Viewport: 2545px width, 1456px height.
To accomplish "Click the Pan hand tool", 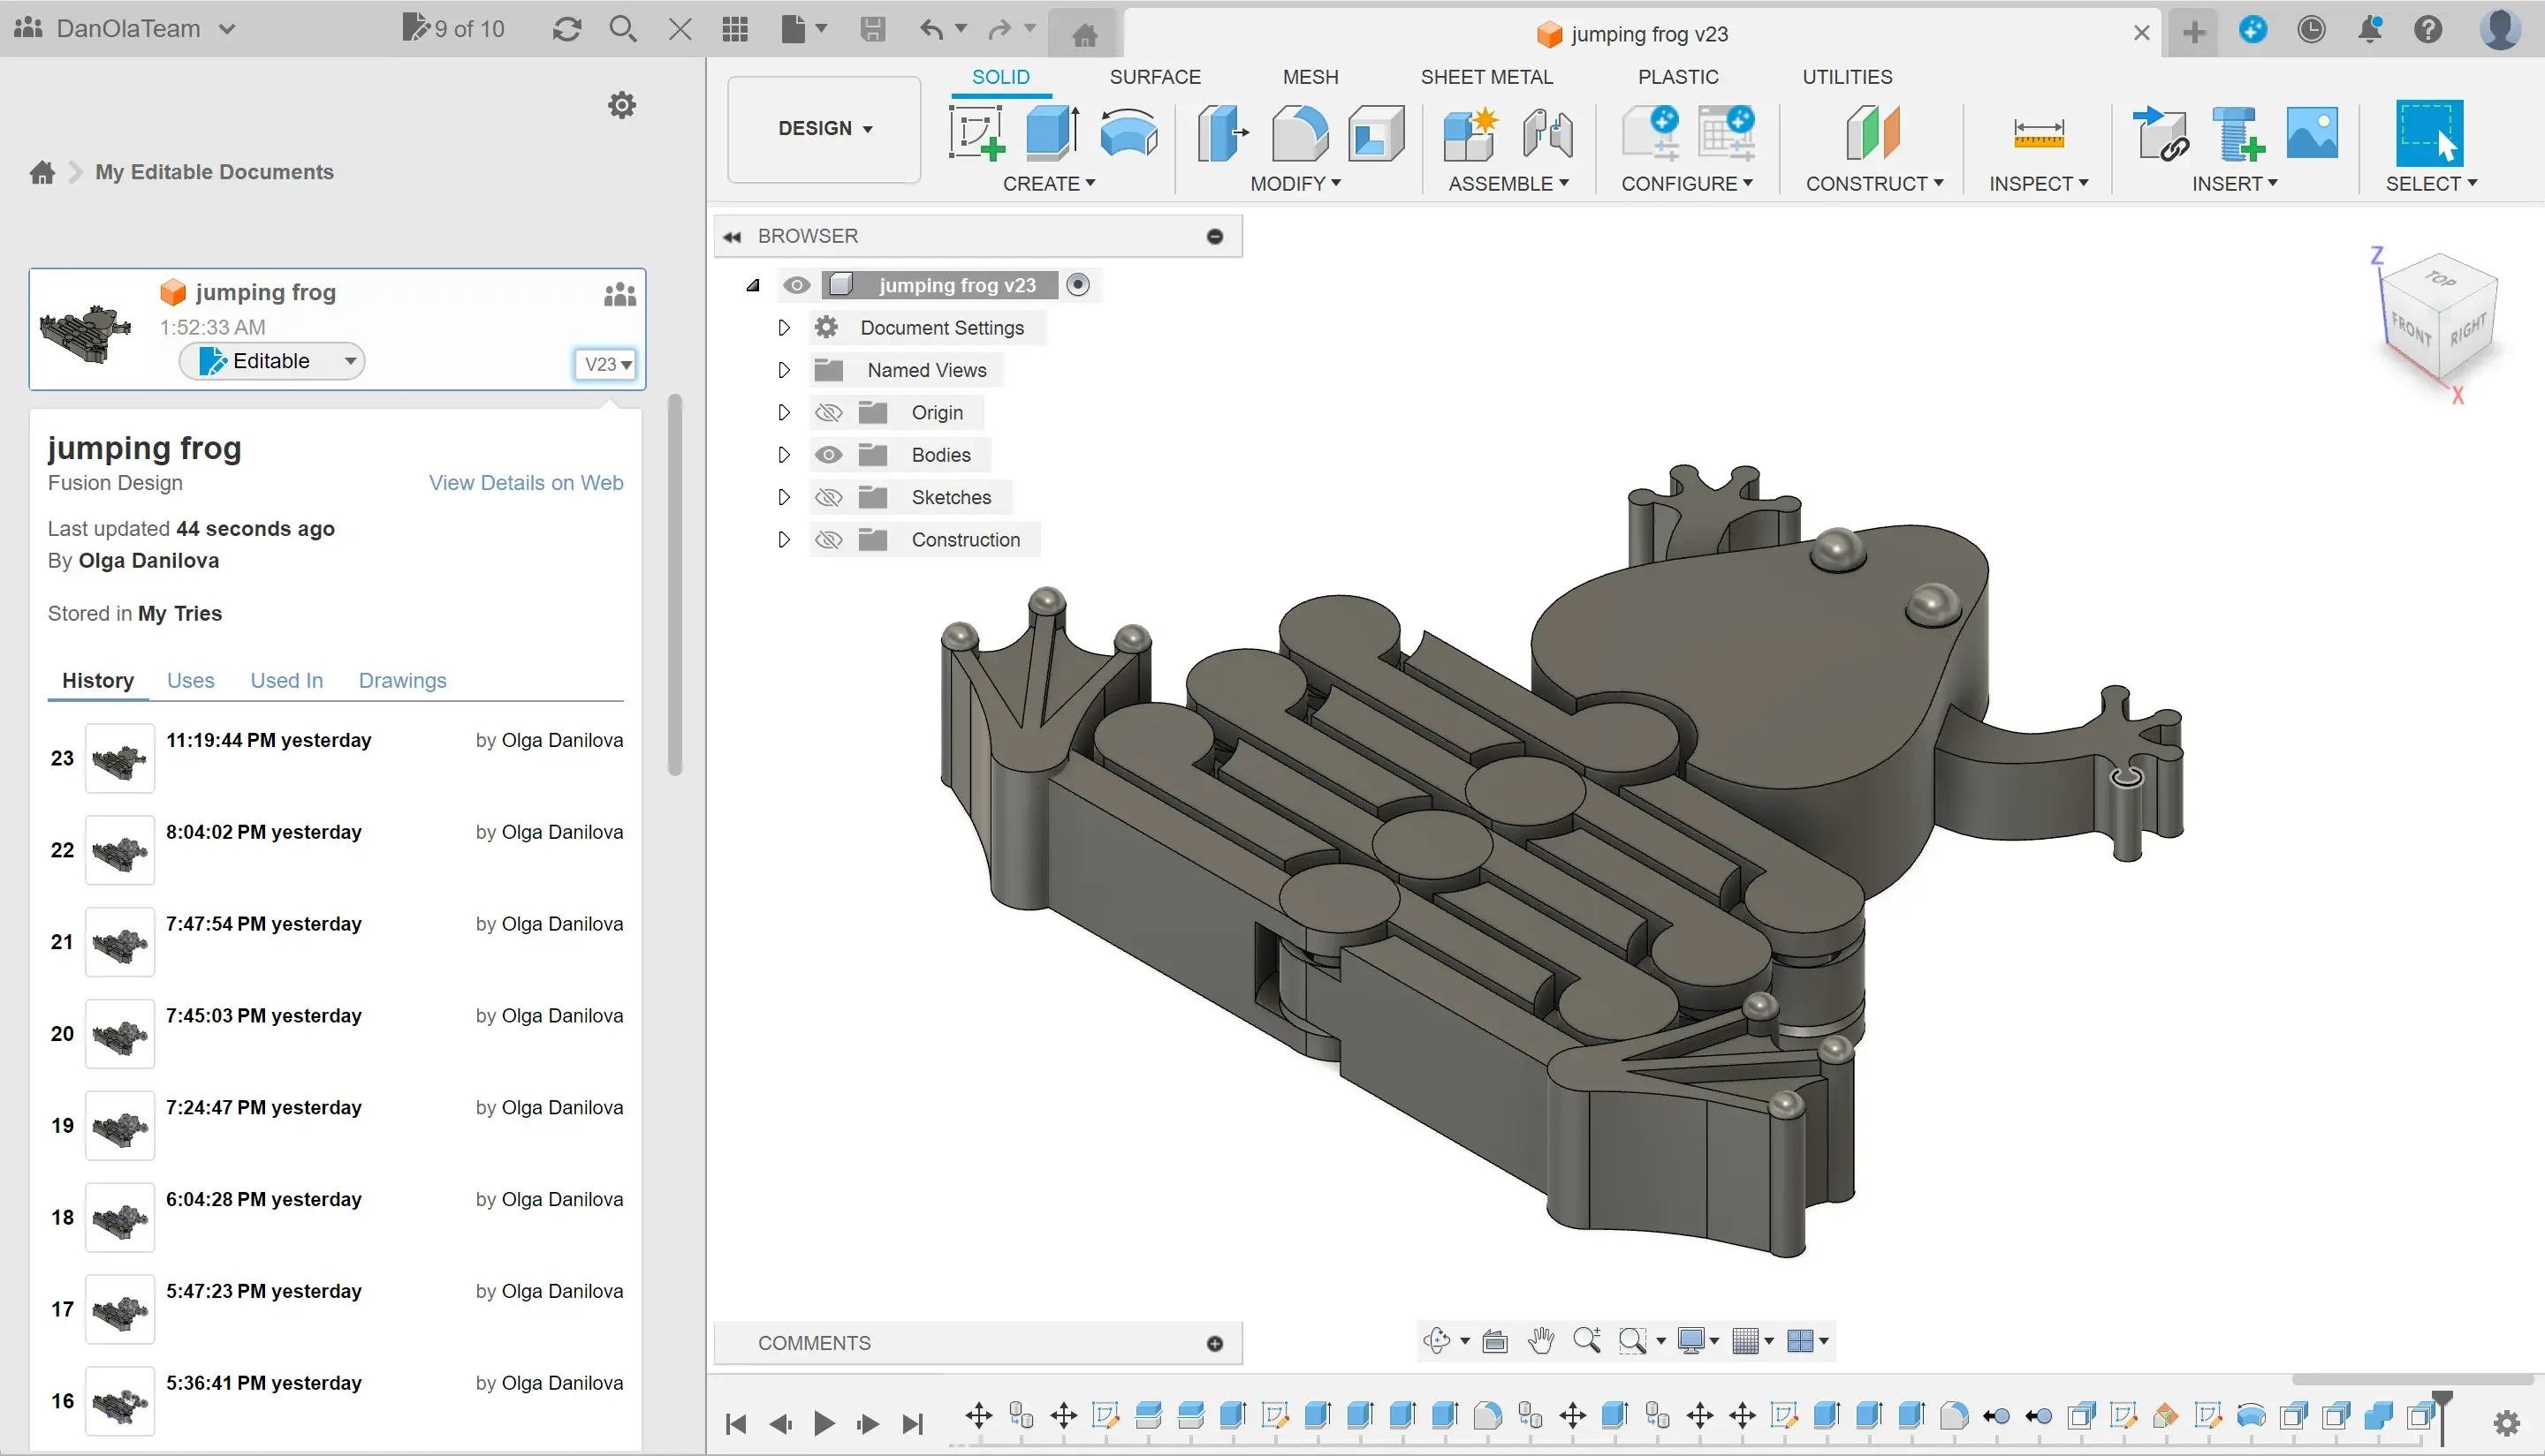I will pos(1541,1341).
